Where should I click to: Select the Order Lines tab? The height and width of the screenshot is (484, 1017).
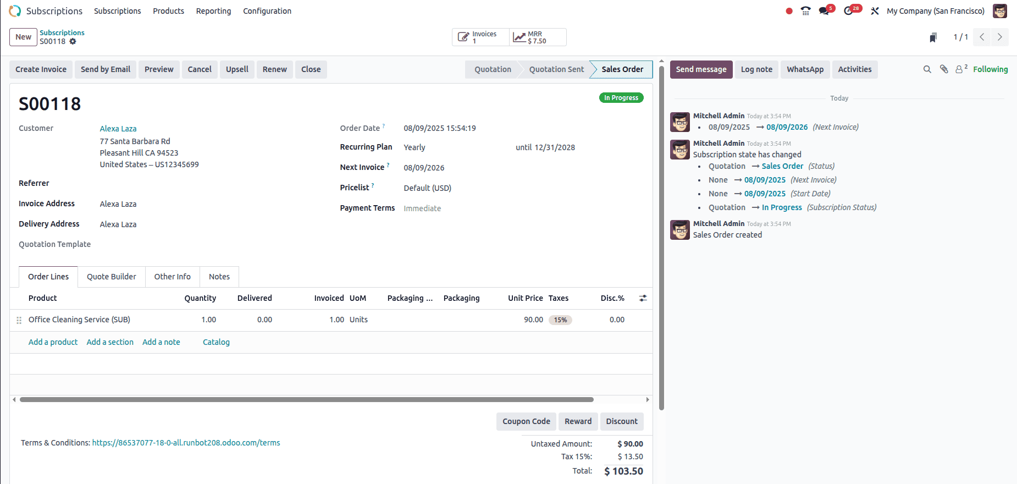(48, 277)
